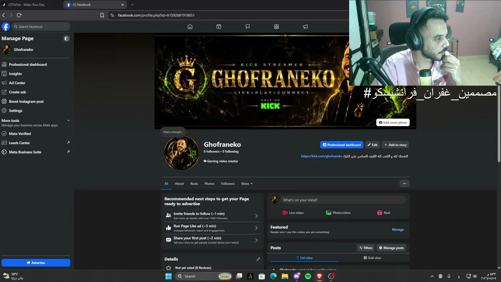Open Windows Start menu
The height and width of the screenshot is (282, 501).
(x=168, y=276)
